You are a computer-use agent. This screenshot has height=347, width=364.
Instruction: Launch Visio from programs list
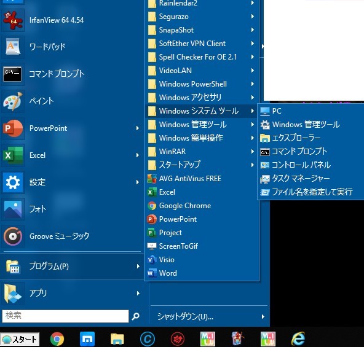pyautogui.click(x=202, y=260)
